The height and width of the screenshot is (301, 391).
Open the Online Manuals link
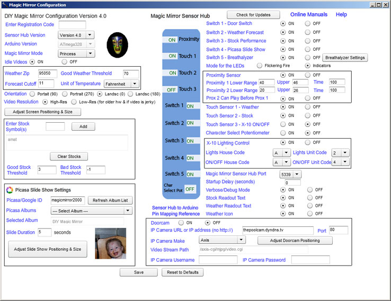pyautogui.click(x=309, y=14)
